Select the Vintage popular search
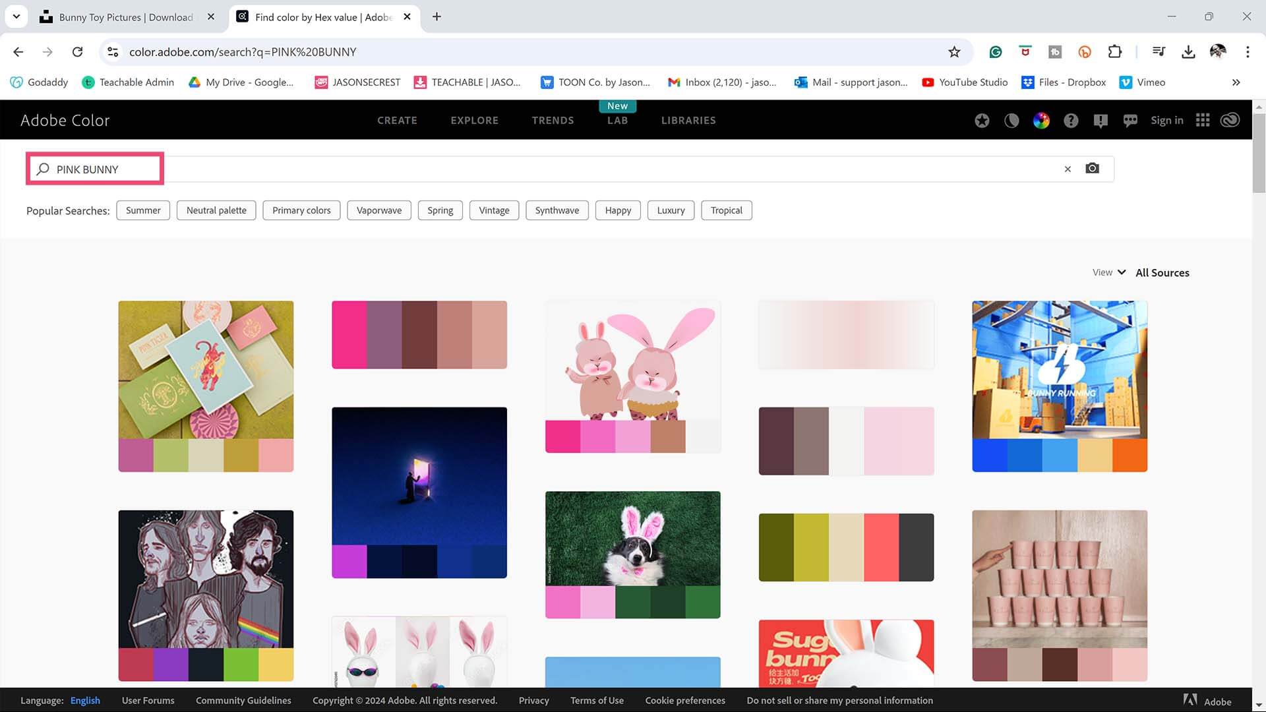Viewport: 1266px width, 712px height. 494,210
